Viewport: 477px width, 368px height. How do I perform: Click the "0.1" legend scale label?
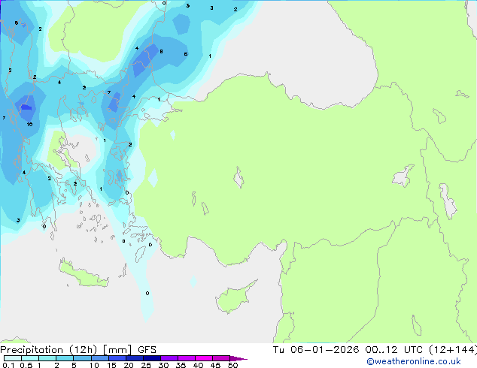pyautogui.click(x=8, y=365)
